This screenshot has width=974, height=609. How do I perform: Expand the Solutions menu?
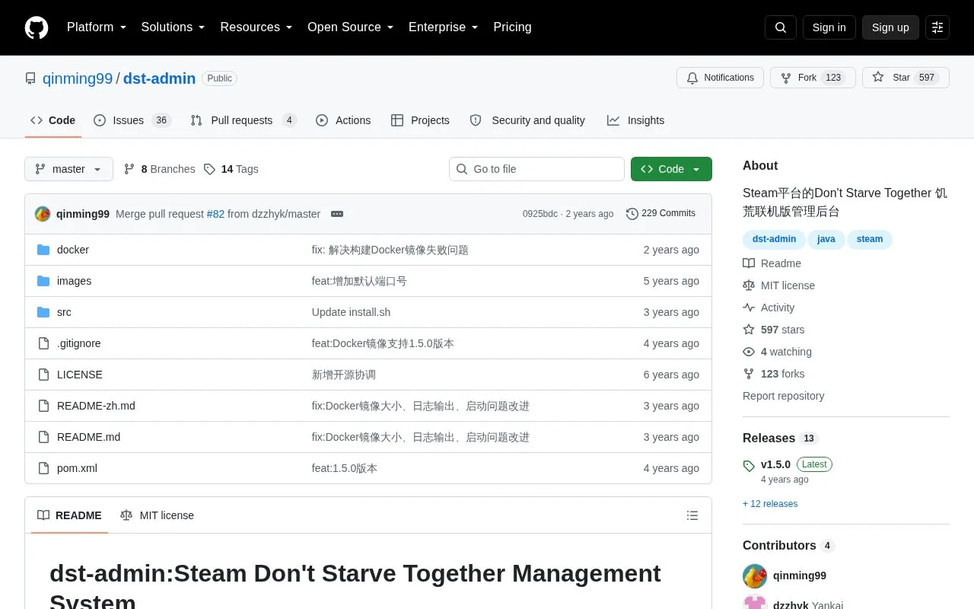point(173,27)
